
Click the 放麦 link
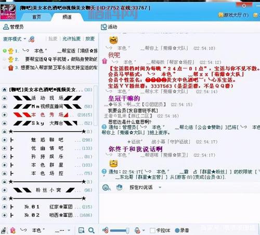90,39
